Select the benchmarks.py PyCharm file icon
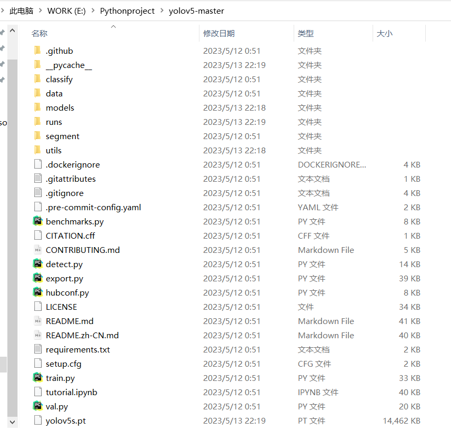The height and width of the screenshot is (441, 451). tap(38, 221)
